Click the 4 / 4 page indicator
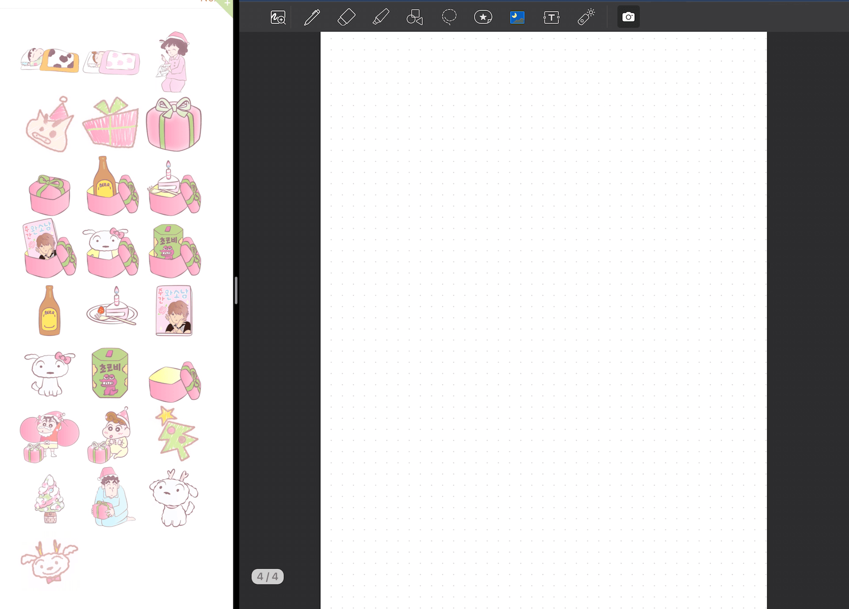The image size is (849, 609). pos(268,576)
